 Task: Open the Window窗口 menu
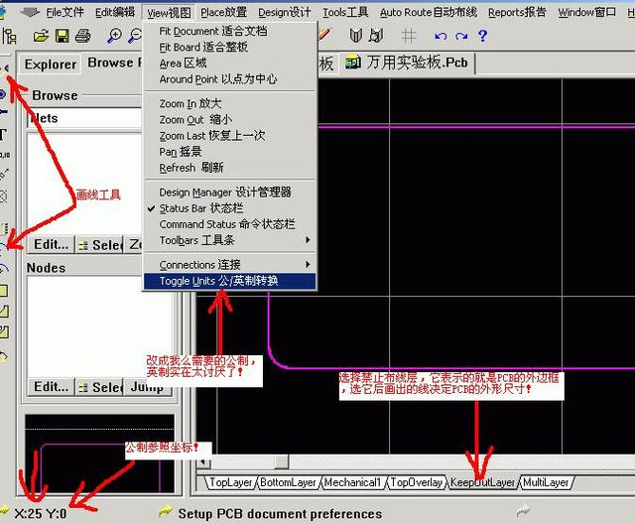586,12
